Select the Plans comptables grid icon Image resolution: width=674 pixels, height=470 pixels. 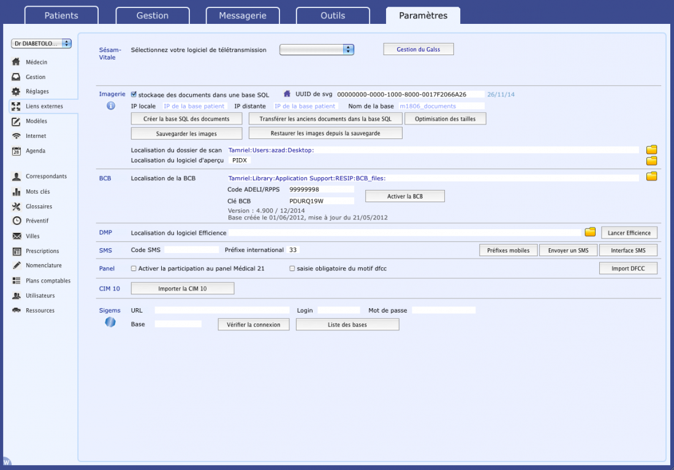[x=17, y=281]
